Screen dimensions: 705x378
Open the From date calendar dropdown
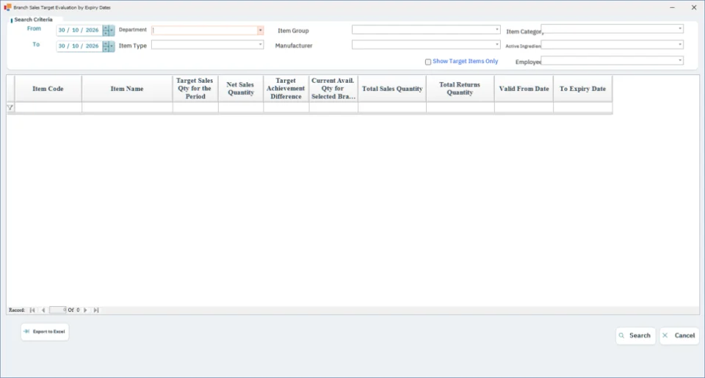(112, 30)
